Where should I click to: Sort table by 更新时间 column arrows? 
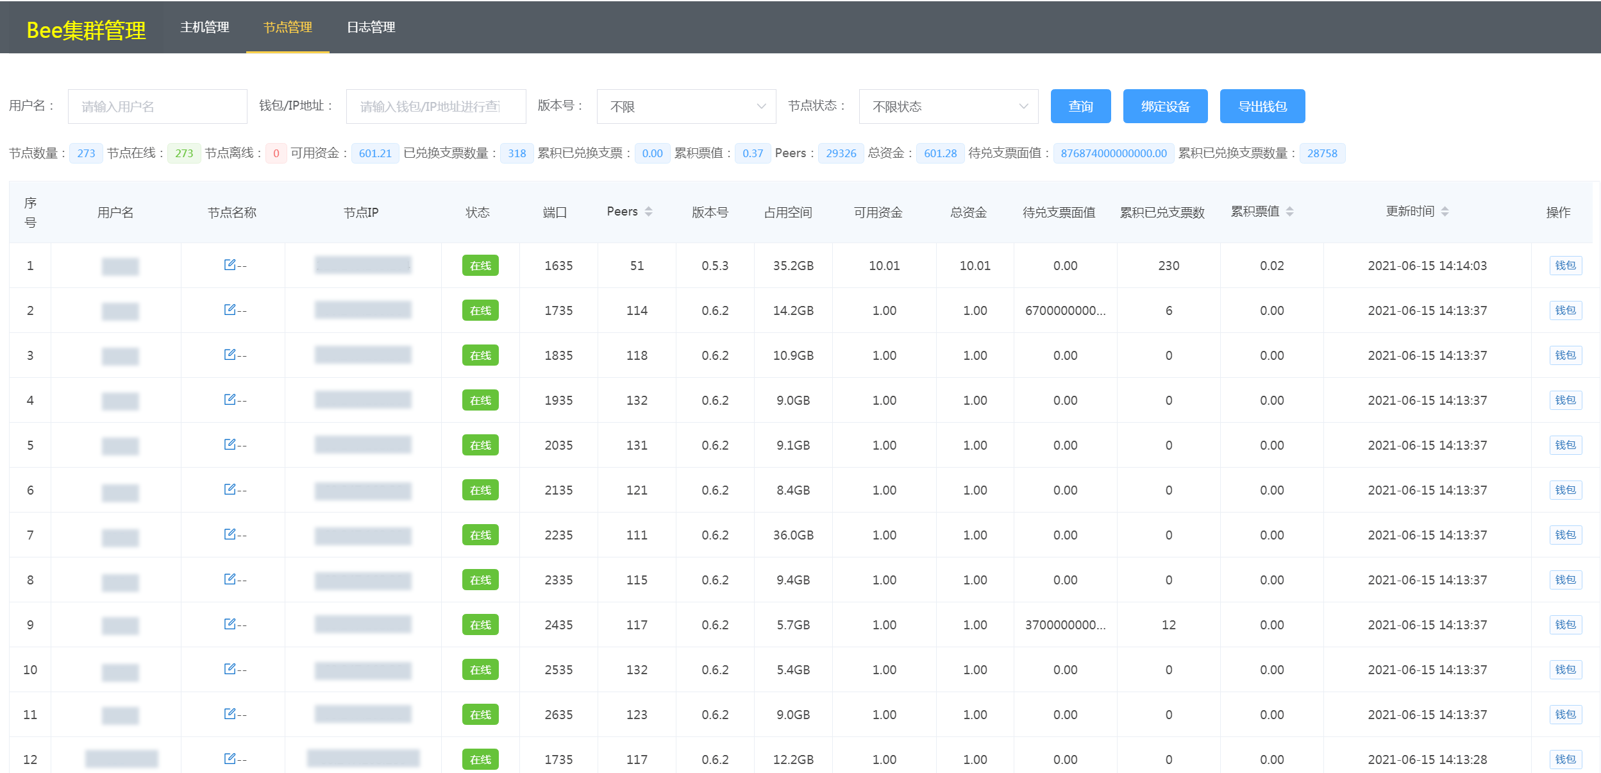(1445, 212)
